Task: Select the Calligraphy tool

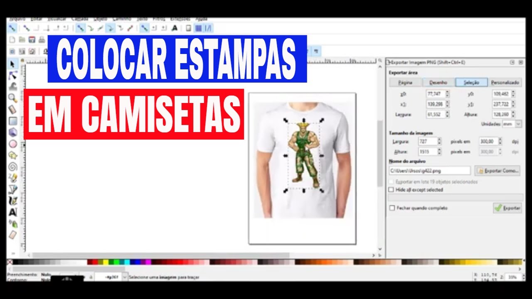Action: pos(12,201)
